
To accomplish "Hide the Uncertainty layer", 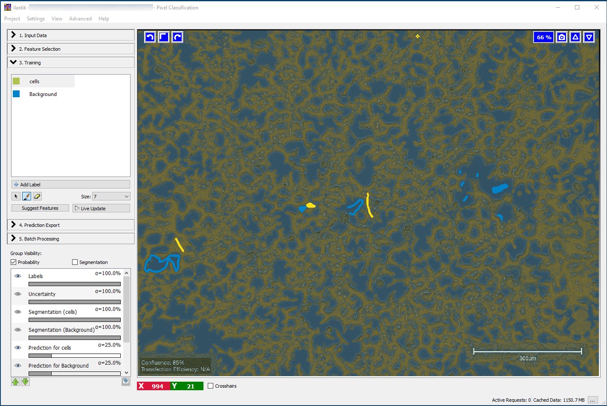I will click(17, 293).
